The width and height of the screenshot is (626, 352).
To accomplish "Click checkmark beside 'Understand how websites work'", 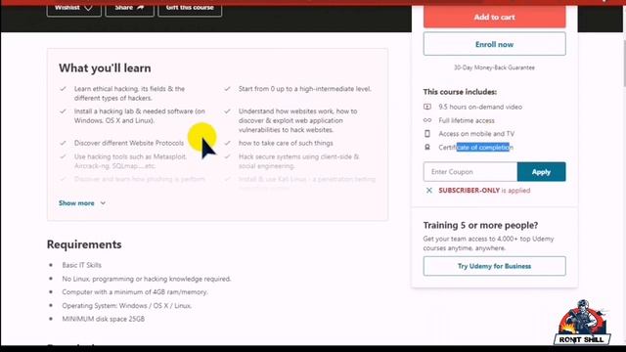I will tap(227, 110).
